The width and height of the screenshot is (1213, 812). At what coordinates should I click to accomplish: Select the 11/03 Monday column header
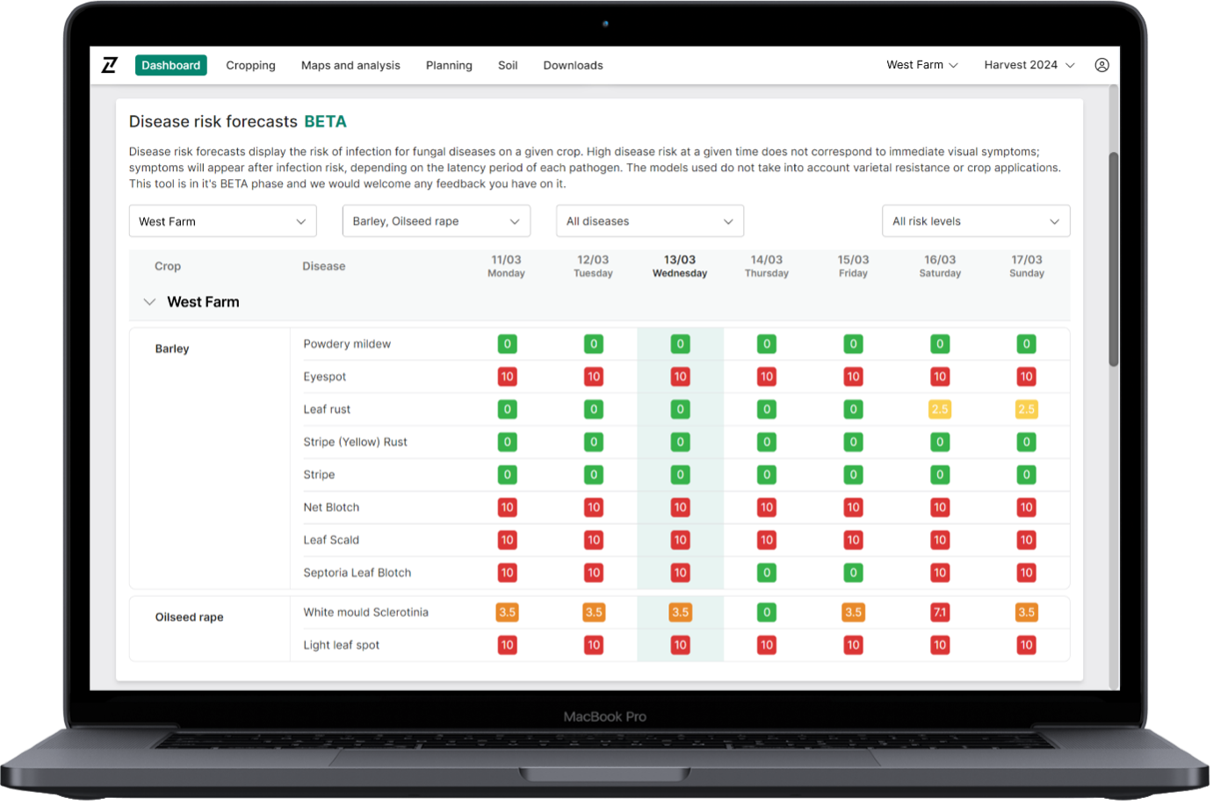click(x=506, y=266)
